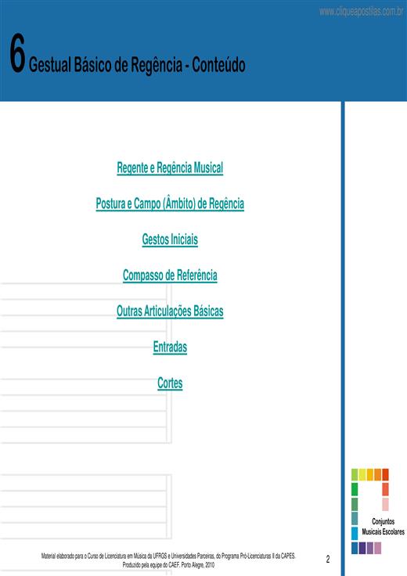
Task: Click the www.cliqueapostilas.com.br watermark
Action: click(361, 12)
